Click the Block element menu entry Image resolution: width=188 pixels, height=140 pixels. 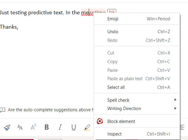coord(121,121)
